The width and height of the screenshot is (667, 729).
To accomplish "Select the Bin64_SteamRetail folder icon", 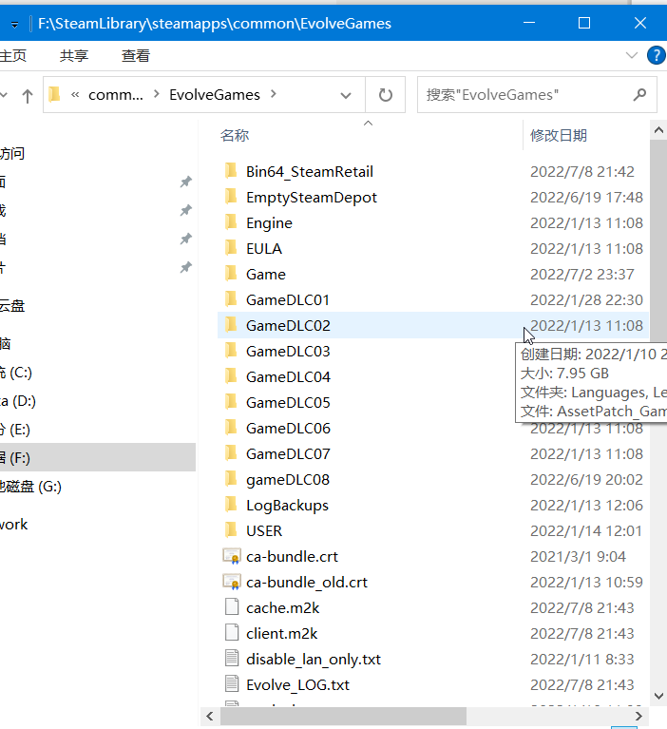I will pos(231,171).
